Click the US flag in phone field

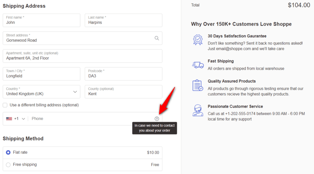coord(9,119)
